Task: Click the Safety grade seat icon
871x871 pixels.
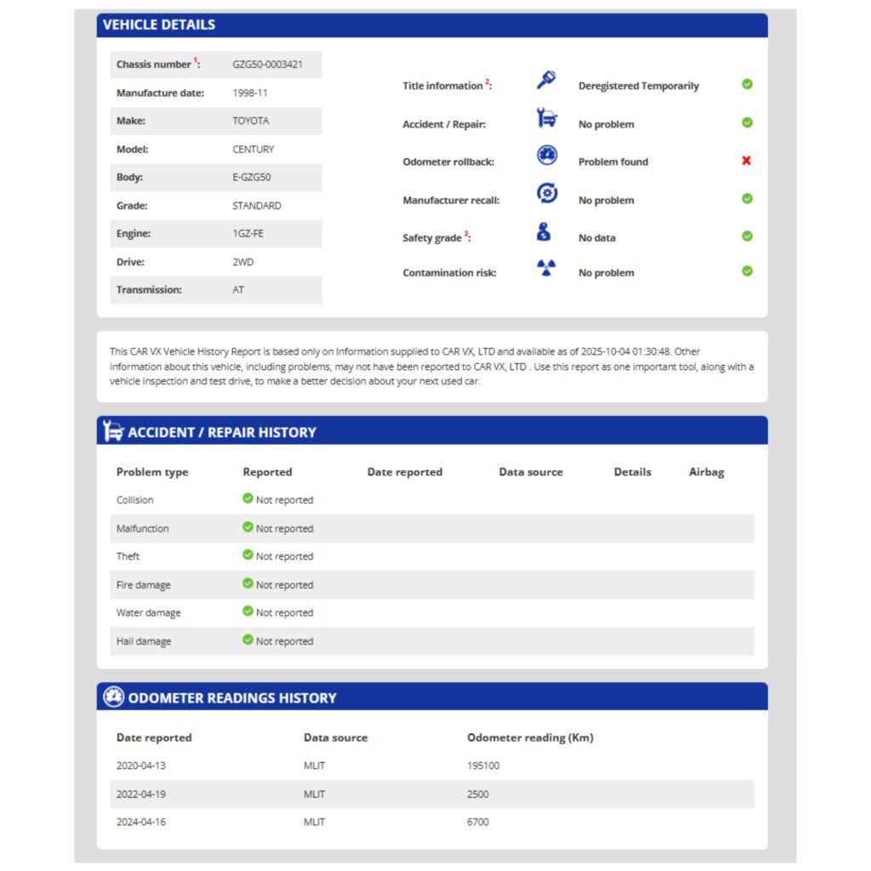Action: [544, 232]
